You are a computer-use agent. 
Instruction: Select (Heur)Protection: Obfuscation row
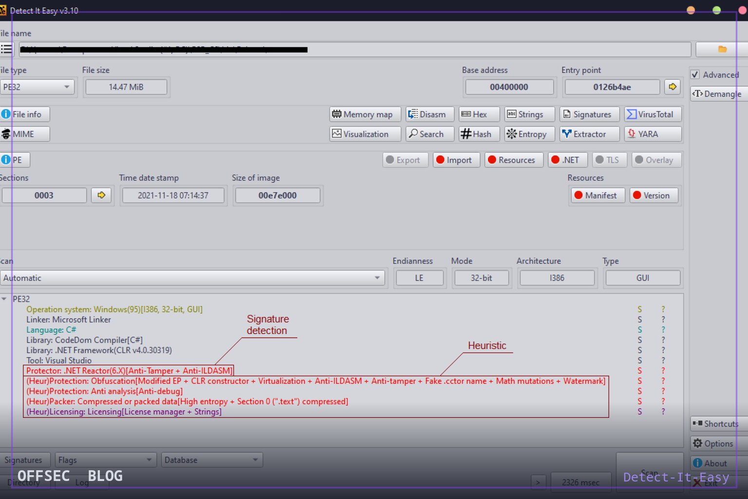316,381
